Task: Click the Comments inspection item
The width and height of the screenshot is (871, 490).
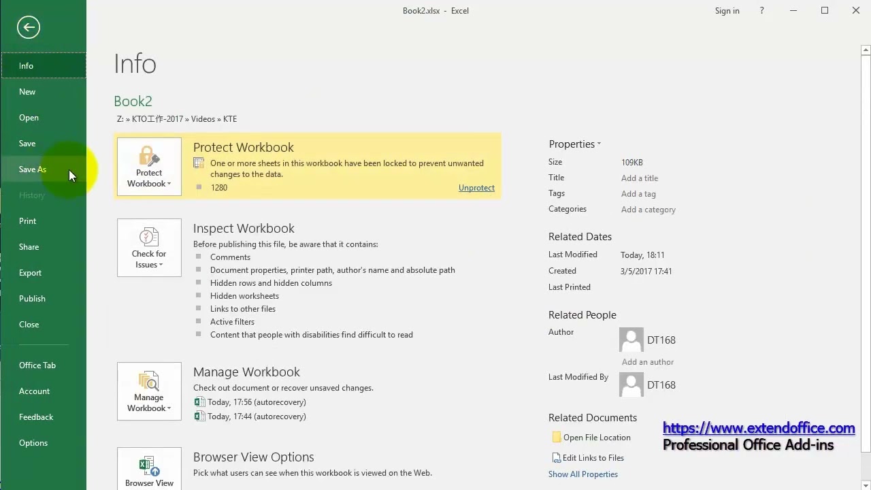Action: (x=230, y=257)
